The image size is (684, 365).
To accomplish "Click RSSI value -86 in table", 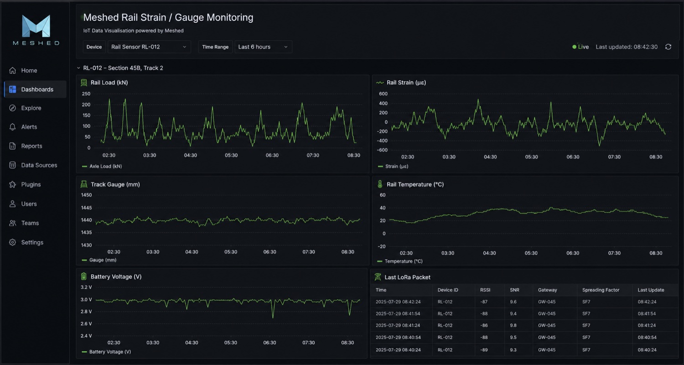I will pyautogui.click(x=484, y=325).
